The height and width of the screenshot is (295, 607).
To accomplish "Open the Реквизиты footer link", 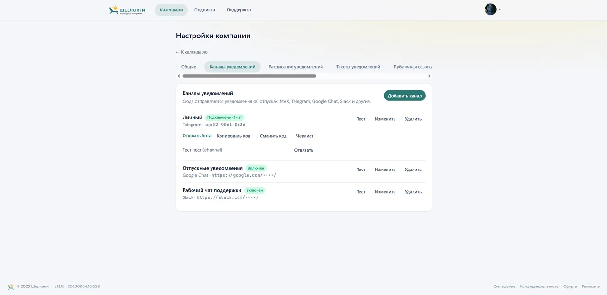I will (591, 286).
